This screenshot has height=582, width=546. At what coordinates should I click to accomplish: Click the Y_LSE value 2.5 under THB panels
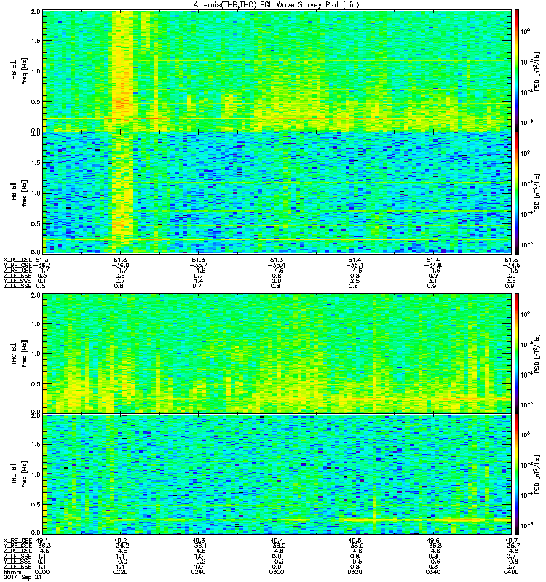tap(355, 281)
